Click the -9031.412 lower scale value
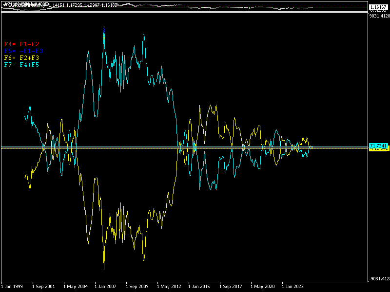Screen dimensions: 390x292 [x=380, y=279]
